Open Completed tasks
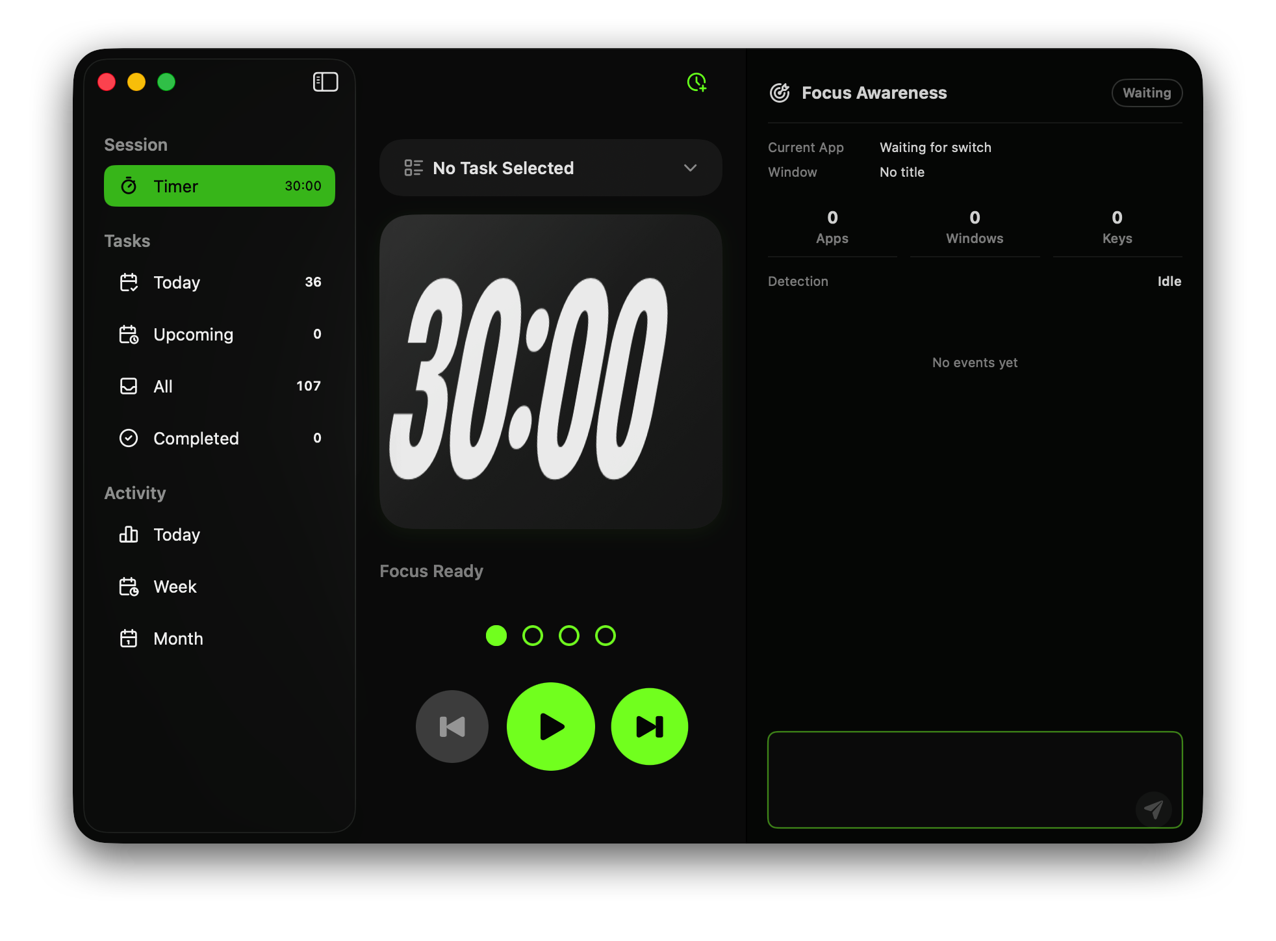 [220, 438]
